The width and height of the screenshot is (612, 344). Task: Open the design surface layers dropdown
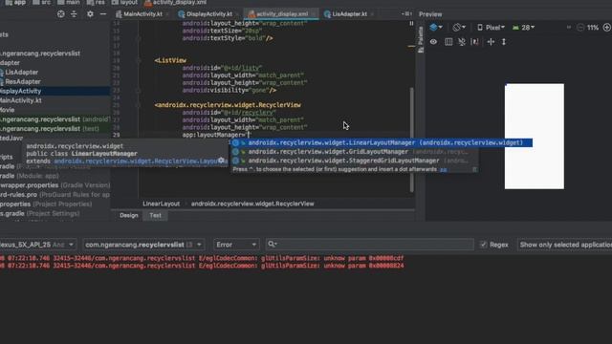[436, 28]
